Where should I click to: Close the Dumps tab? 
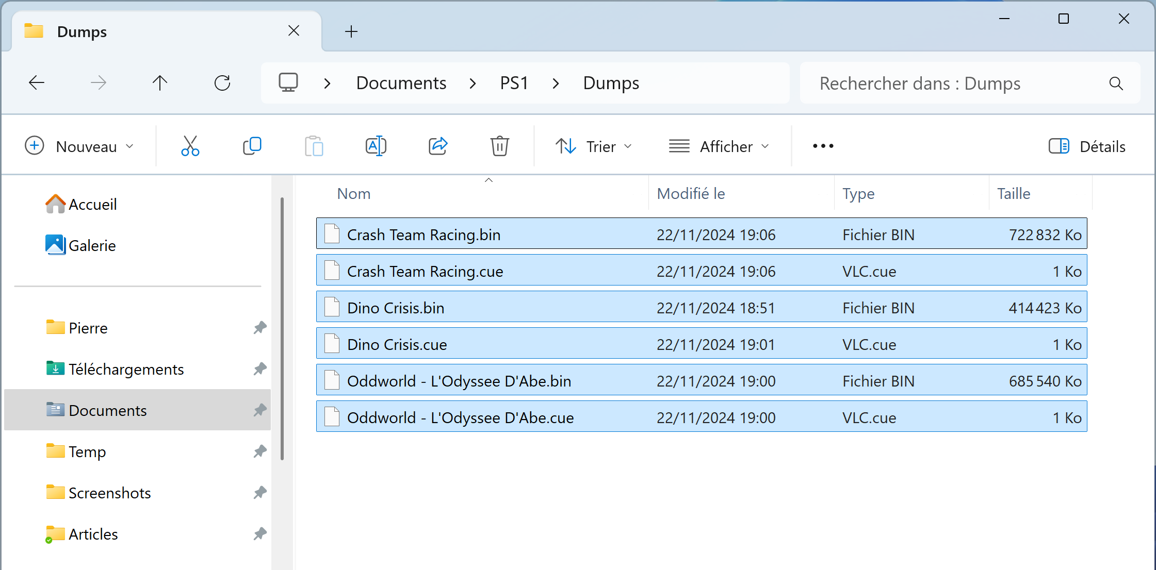(294, 31)
